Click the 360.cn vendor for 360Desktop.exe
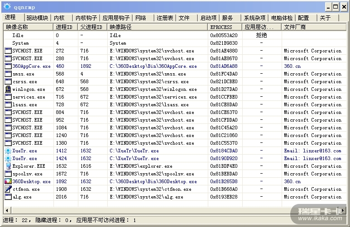The height and width of the screenshot is (227, 350). (292, 181)
